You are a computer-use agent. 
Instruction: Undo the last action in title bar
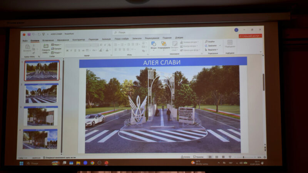[33, 35]
